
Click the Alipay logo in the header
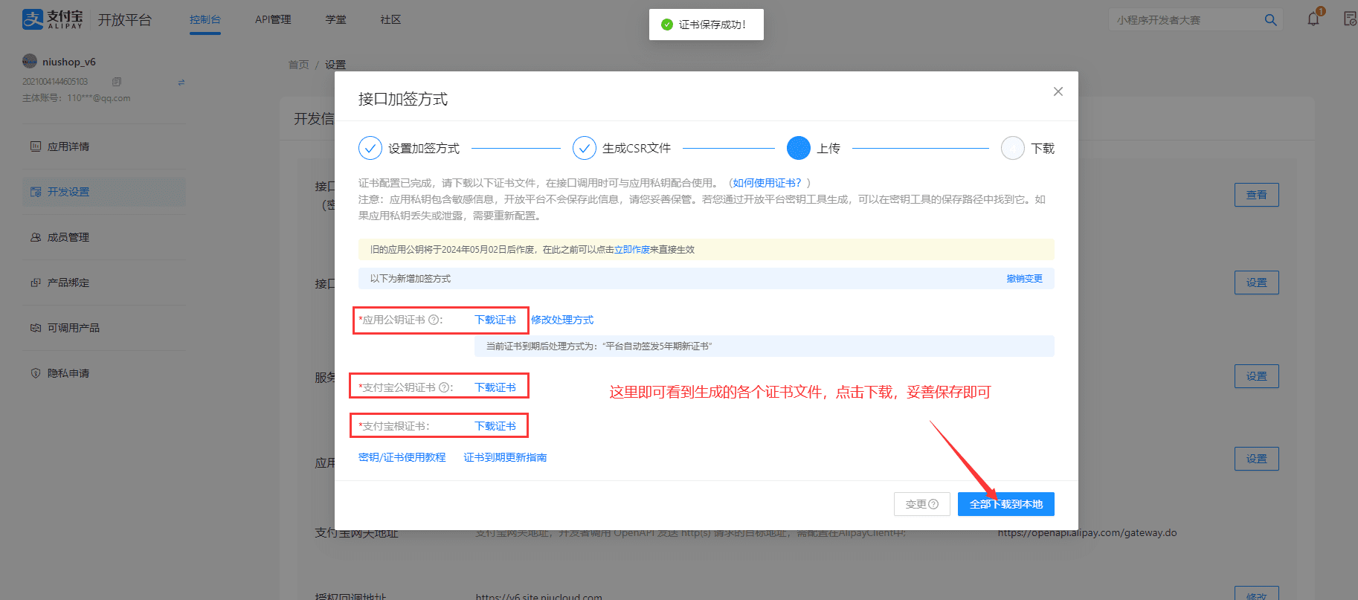tap(52, 19)
